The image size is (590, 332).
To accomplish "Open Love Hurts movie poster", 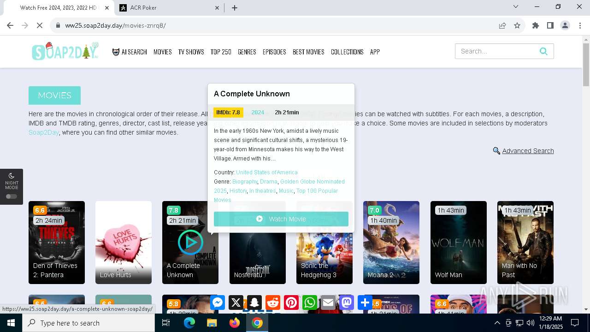I will point(124,243).
